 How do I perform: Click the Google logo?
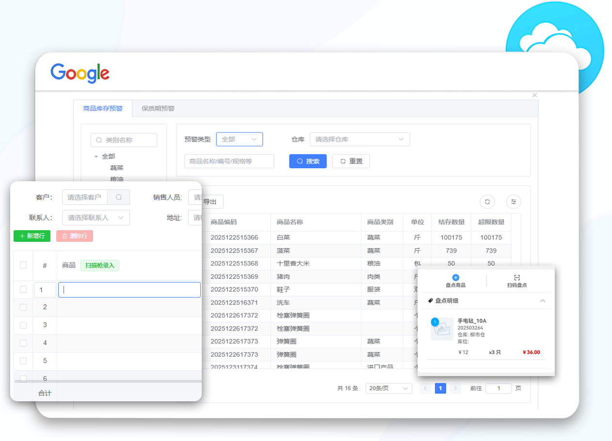[80, 73]
